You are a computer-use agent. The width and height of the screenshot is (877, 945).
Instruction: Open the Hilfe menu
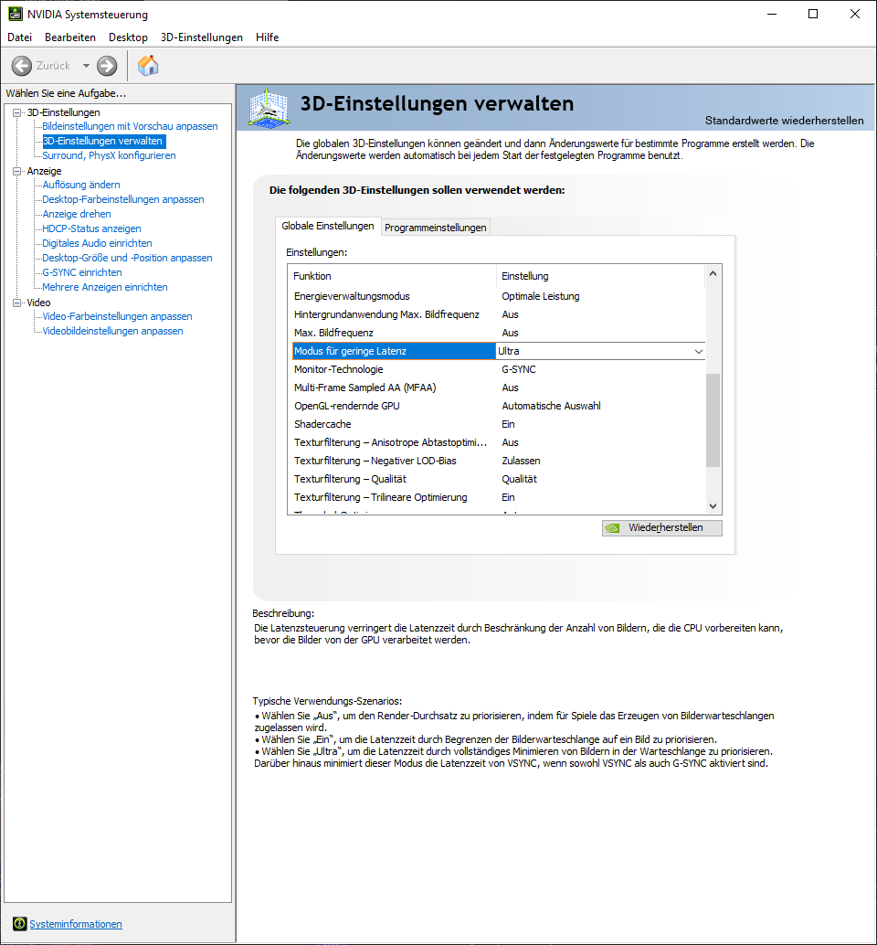point(268,37)
